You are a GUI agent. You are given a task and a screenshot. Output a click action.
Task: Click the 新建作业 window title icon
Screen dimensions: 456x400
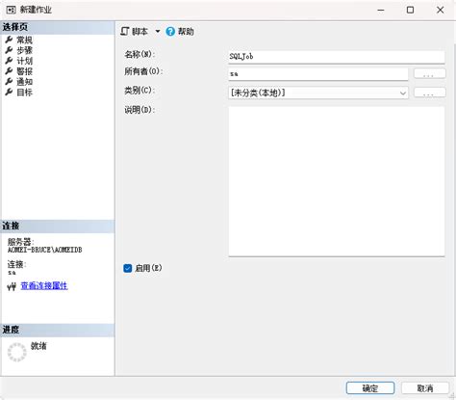(11, 10)
